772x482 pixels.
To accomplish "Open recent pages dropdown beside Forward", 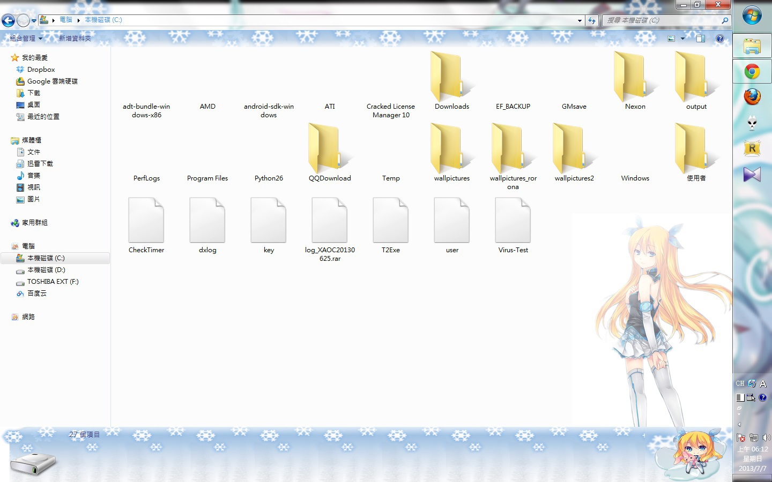I will (34, 21).
